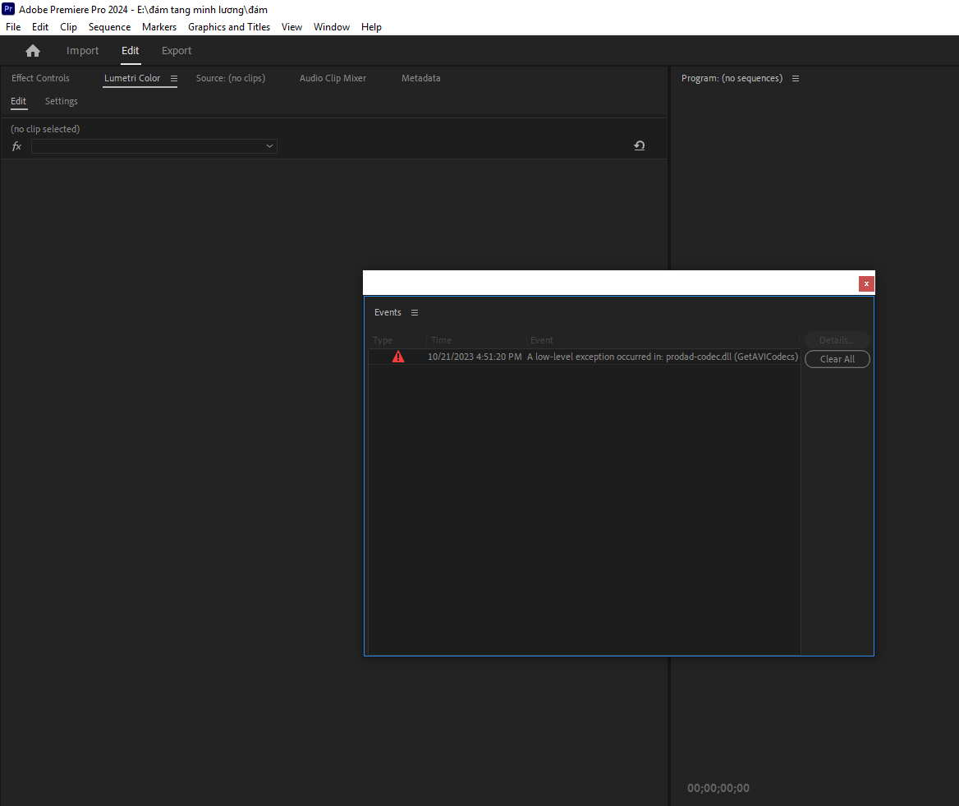The height and width of the screenshot is (806, 959).
Task: Select the Metadata panel tab
Action: click(420, 78)
